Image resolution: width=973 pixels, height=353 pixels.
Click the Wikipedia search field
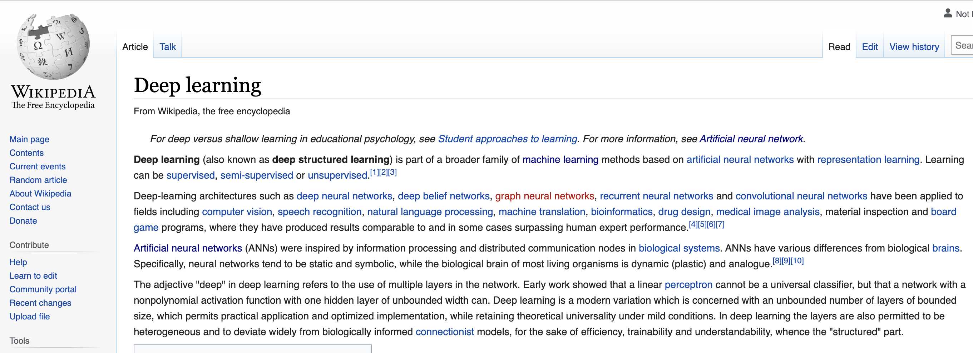click(x=962, y=45)
